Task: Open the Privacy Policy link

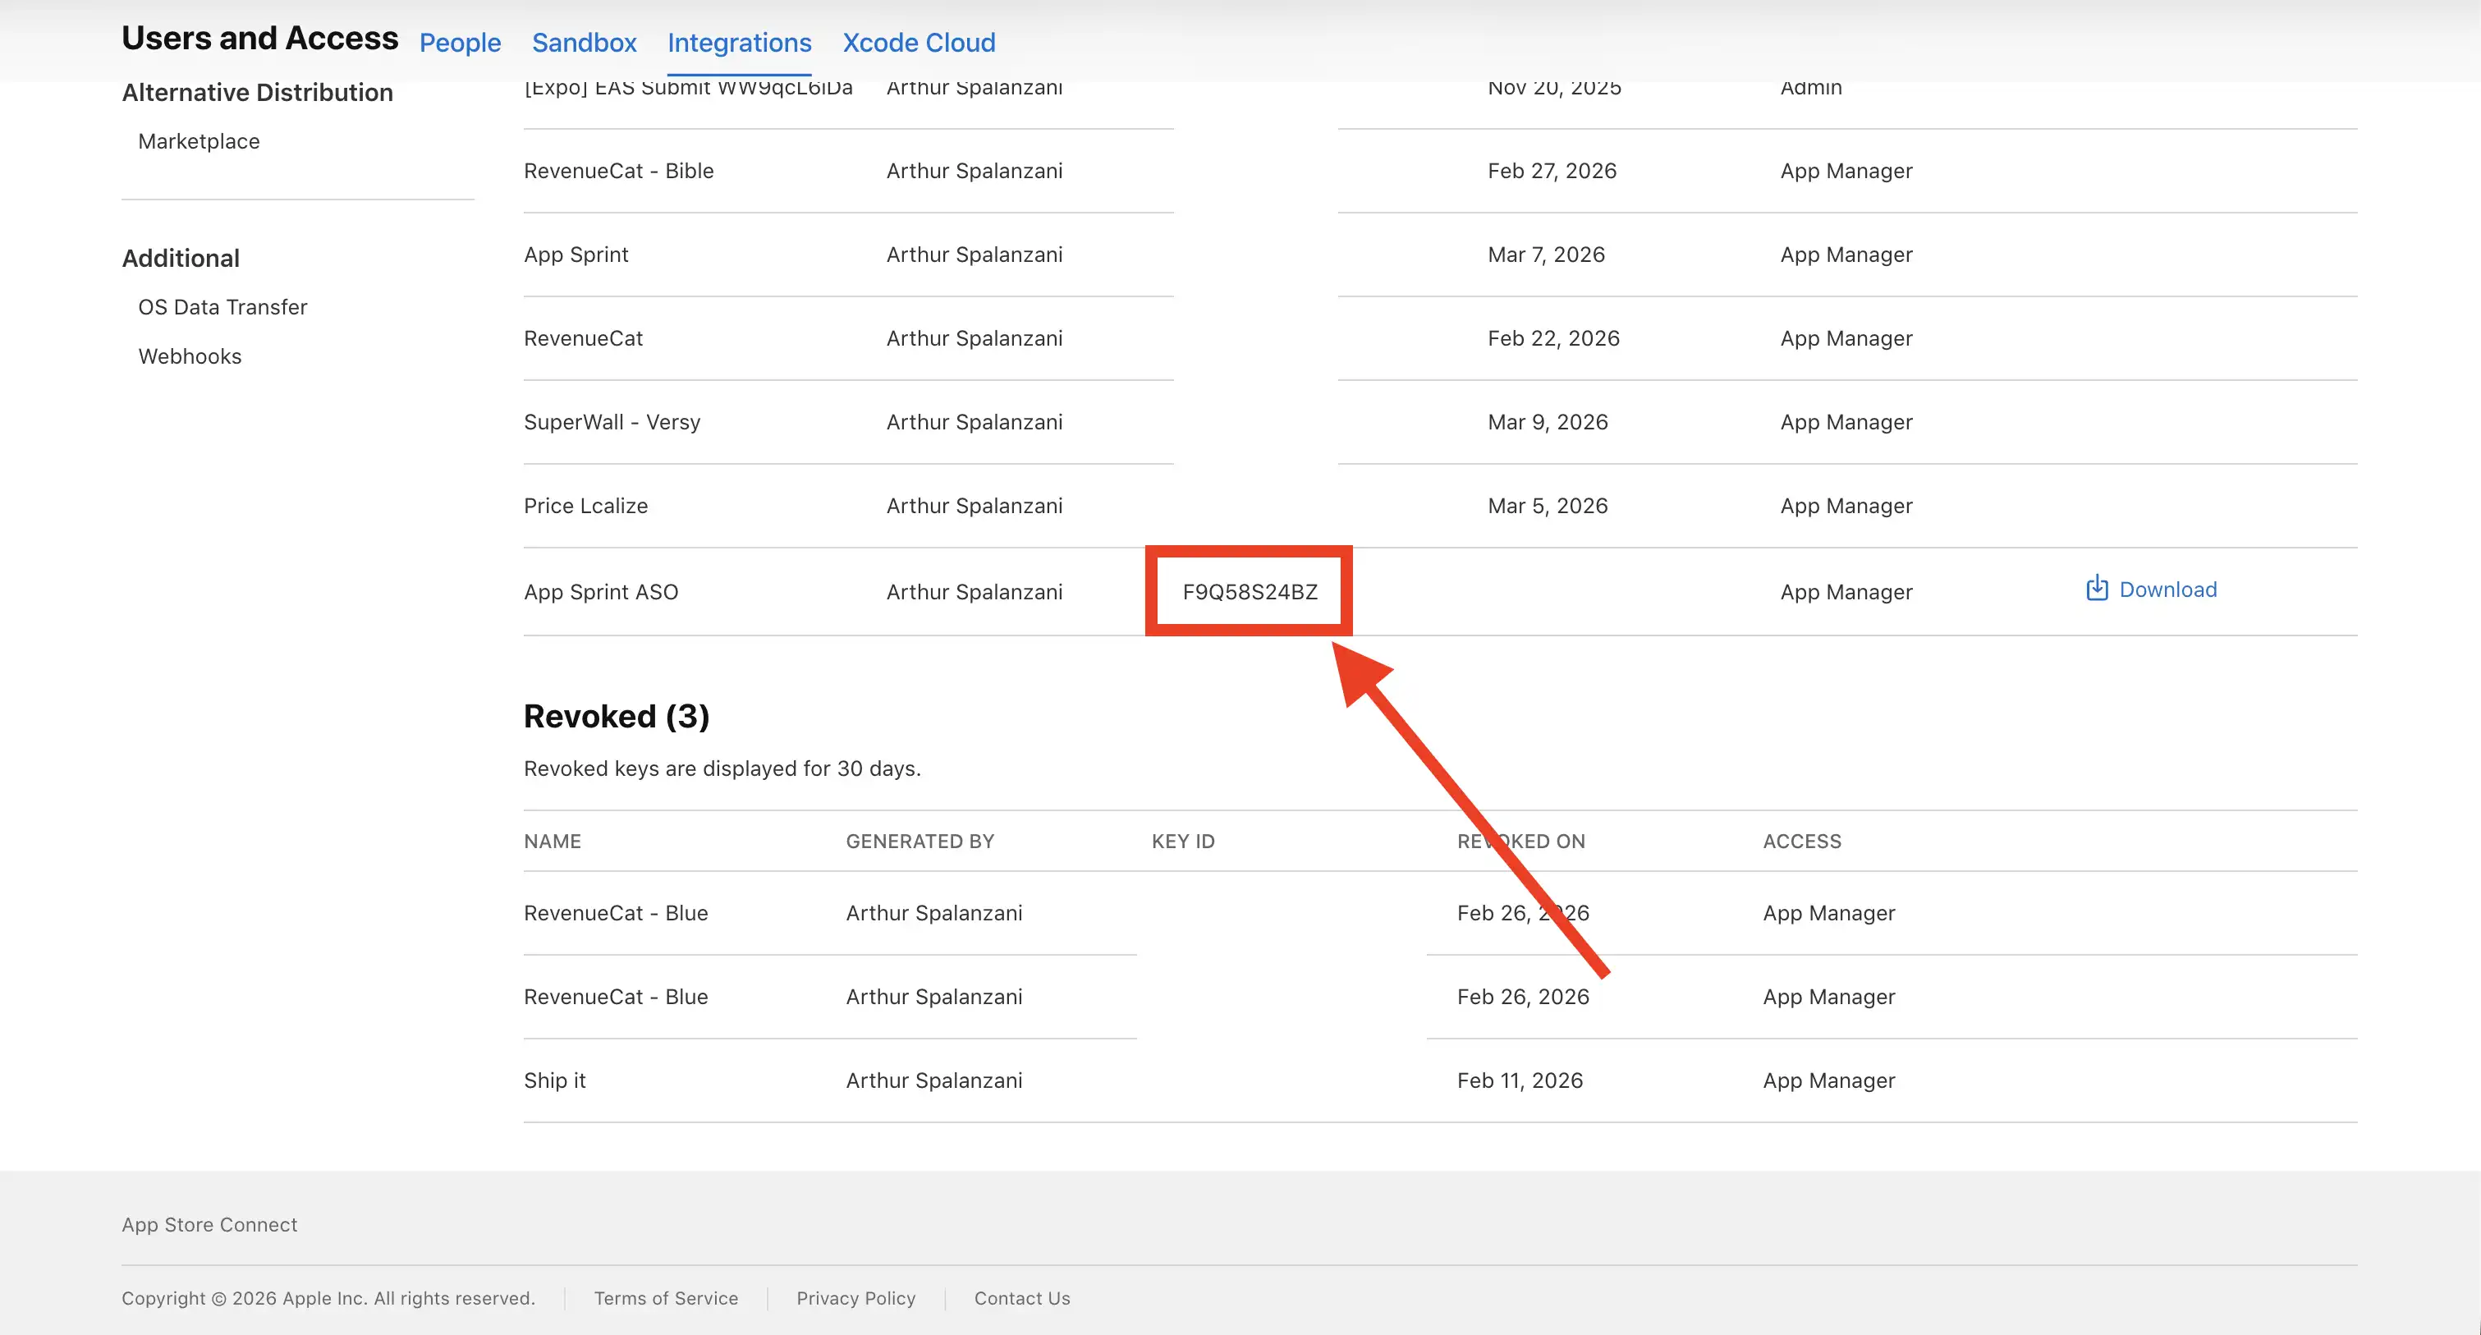Action: click(855, 1298)
